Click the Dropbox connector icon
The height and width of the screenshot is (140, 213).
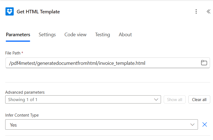click(x=10, y=11)
